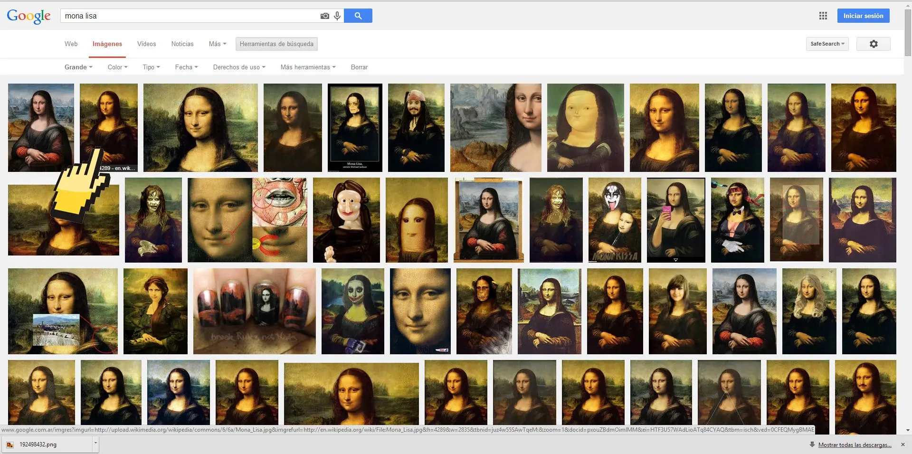Open the monkey-faced Mona Lisa image

(484, 311)
